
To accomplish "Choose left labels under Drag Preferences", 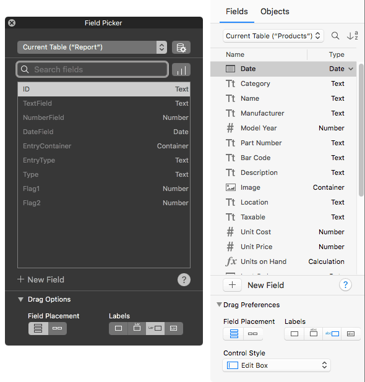I will point(332,334).
